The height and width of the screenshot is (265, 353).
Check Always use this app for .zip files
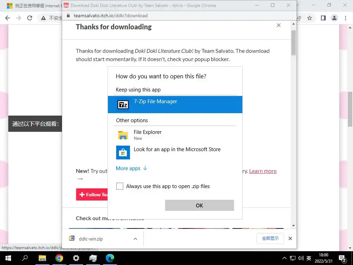coord(120,186)
